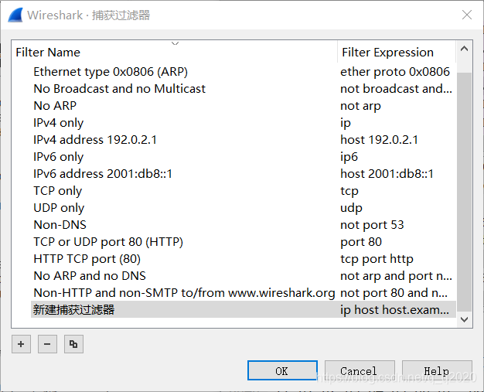
Task: Click expression 'not broadcast and...'
Action: 396,89
